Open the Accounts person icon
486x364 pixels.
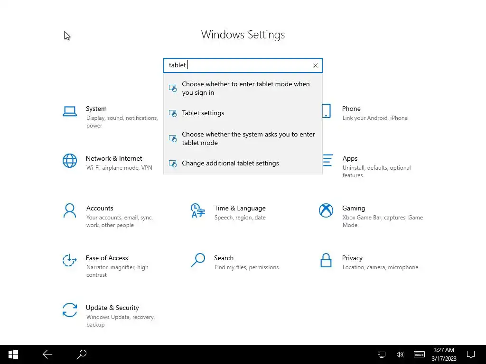tap(70, 210)
